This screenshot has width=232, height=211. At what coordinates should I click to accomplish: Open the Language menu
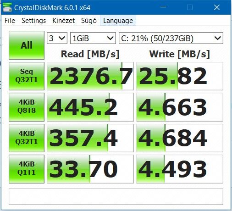[118, 21]
